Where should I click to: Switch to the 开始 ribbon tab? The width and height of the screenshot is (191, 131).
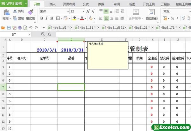click(37, 4)
